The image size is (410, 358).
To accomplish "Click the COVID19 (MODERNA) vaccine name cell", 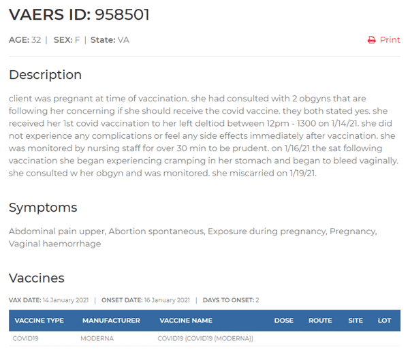I will pyautogui.click(x=205, y=338).
